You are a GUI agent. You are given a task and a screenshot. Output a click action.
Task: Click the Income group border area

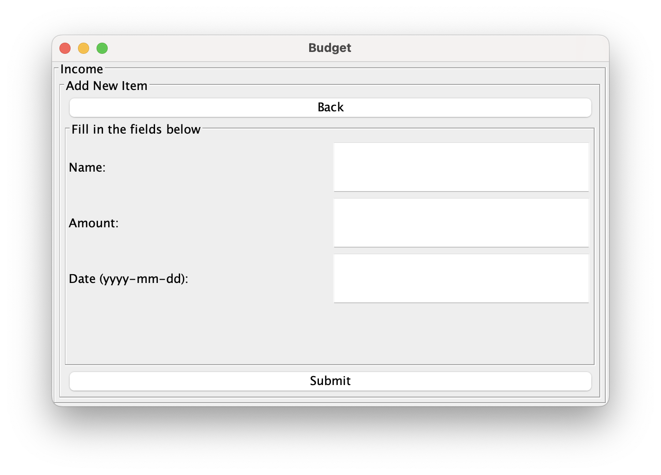tap(325, 69)
